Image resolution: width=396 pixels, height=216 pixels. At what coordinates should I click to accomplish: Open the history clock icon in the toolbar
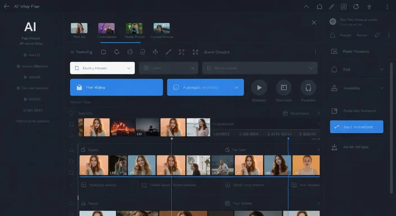tap(130, 52)
